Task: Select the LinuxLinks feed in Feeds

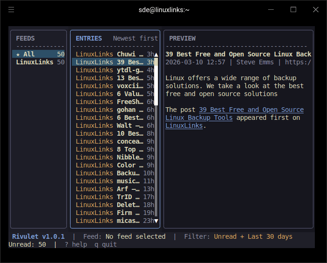Action: click(35, 62)
